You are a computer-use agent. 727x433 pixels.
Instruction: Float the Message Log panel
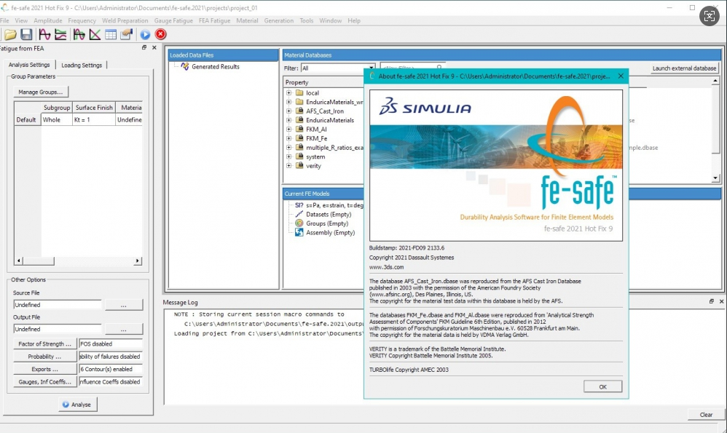tap(712, 301)
